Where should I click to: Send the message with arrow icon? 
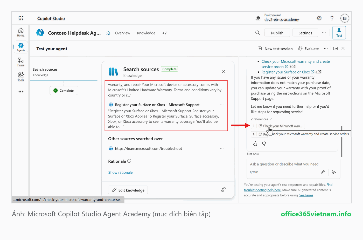(x=334, y=172)
